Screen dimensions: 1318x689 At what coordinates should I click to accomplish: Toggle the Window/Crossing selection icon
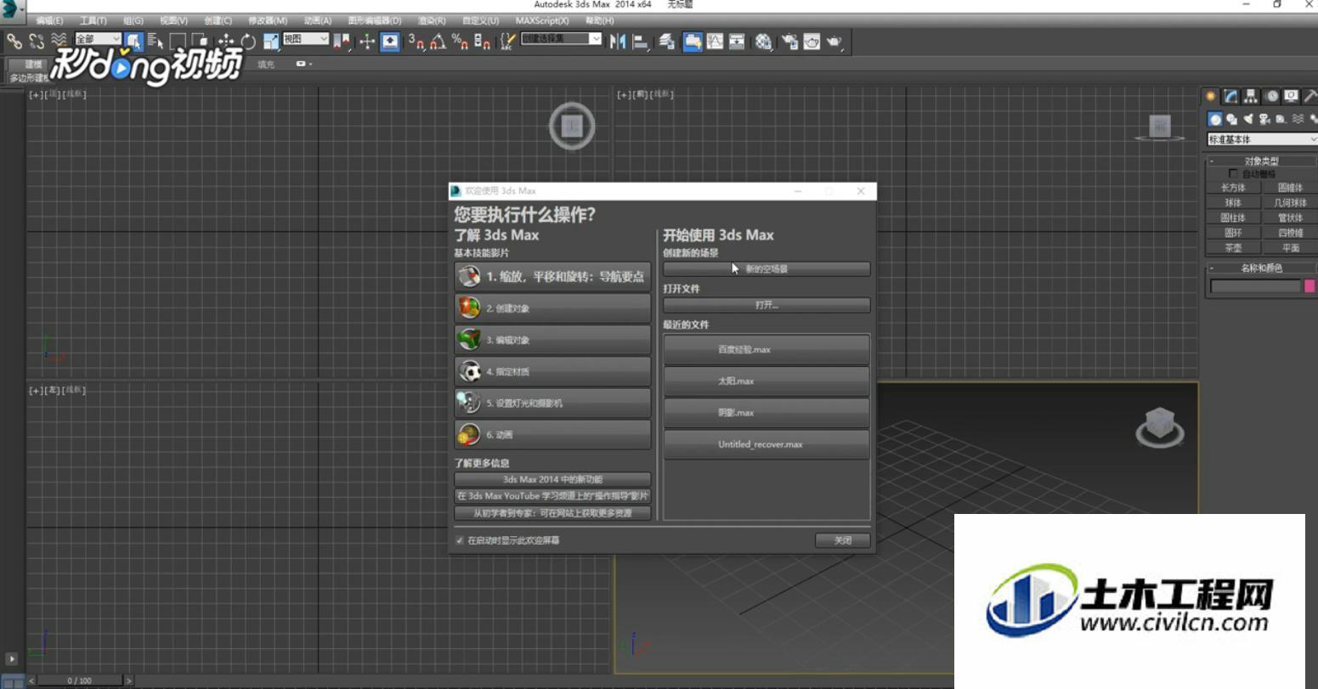pos(200,41)
